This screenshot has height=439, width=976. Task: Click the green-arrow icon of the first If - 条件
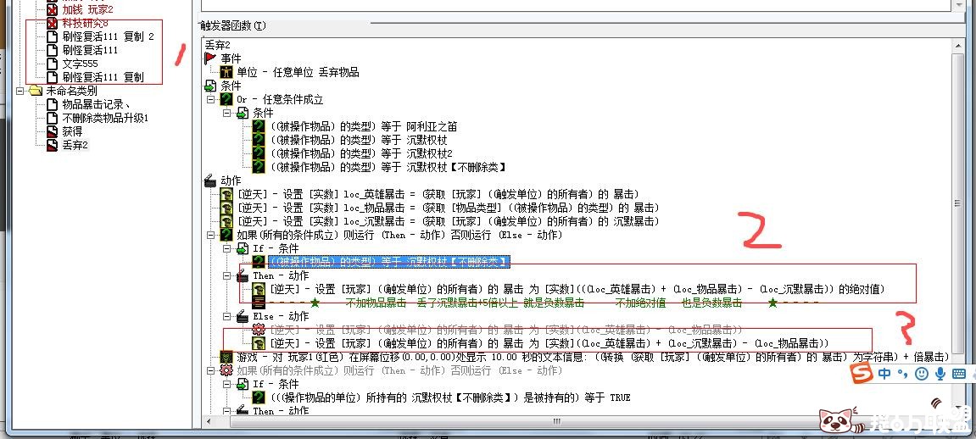(x=243, y=248)
